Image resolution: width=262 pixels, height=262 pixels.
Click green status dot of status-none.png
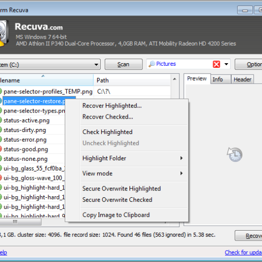point(1,159)
